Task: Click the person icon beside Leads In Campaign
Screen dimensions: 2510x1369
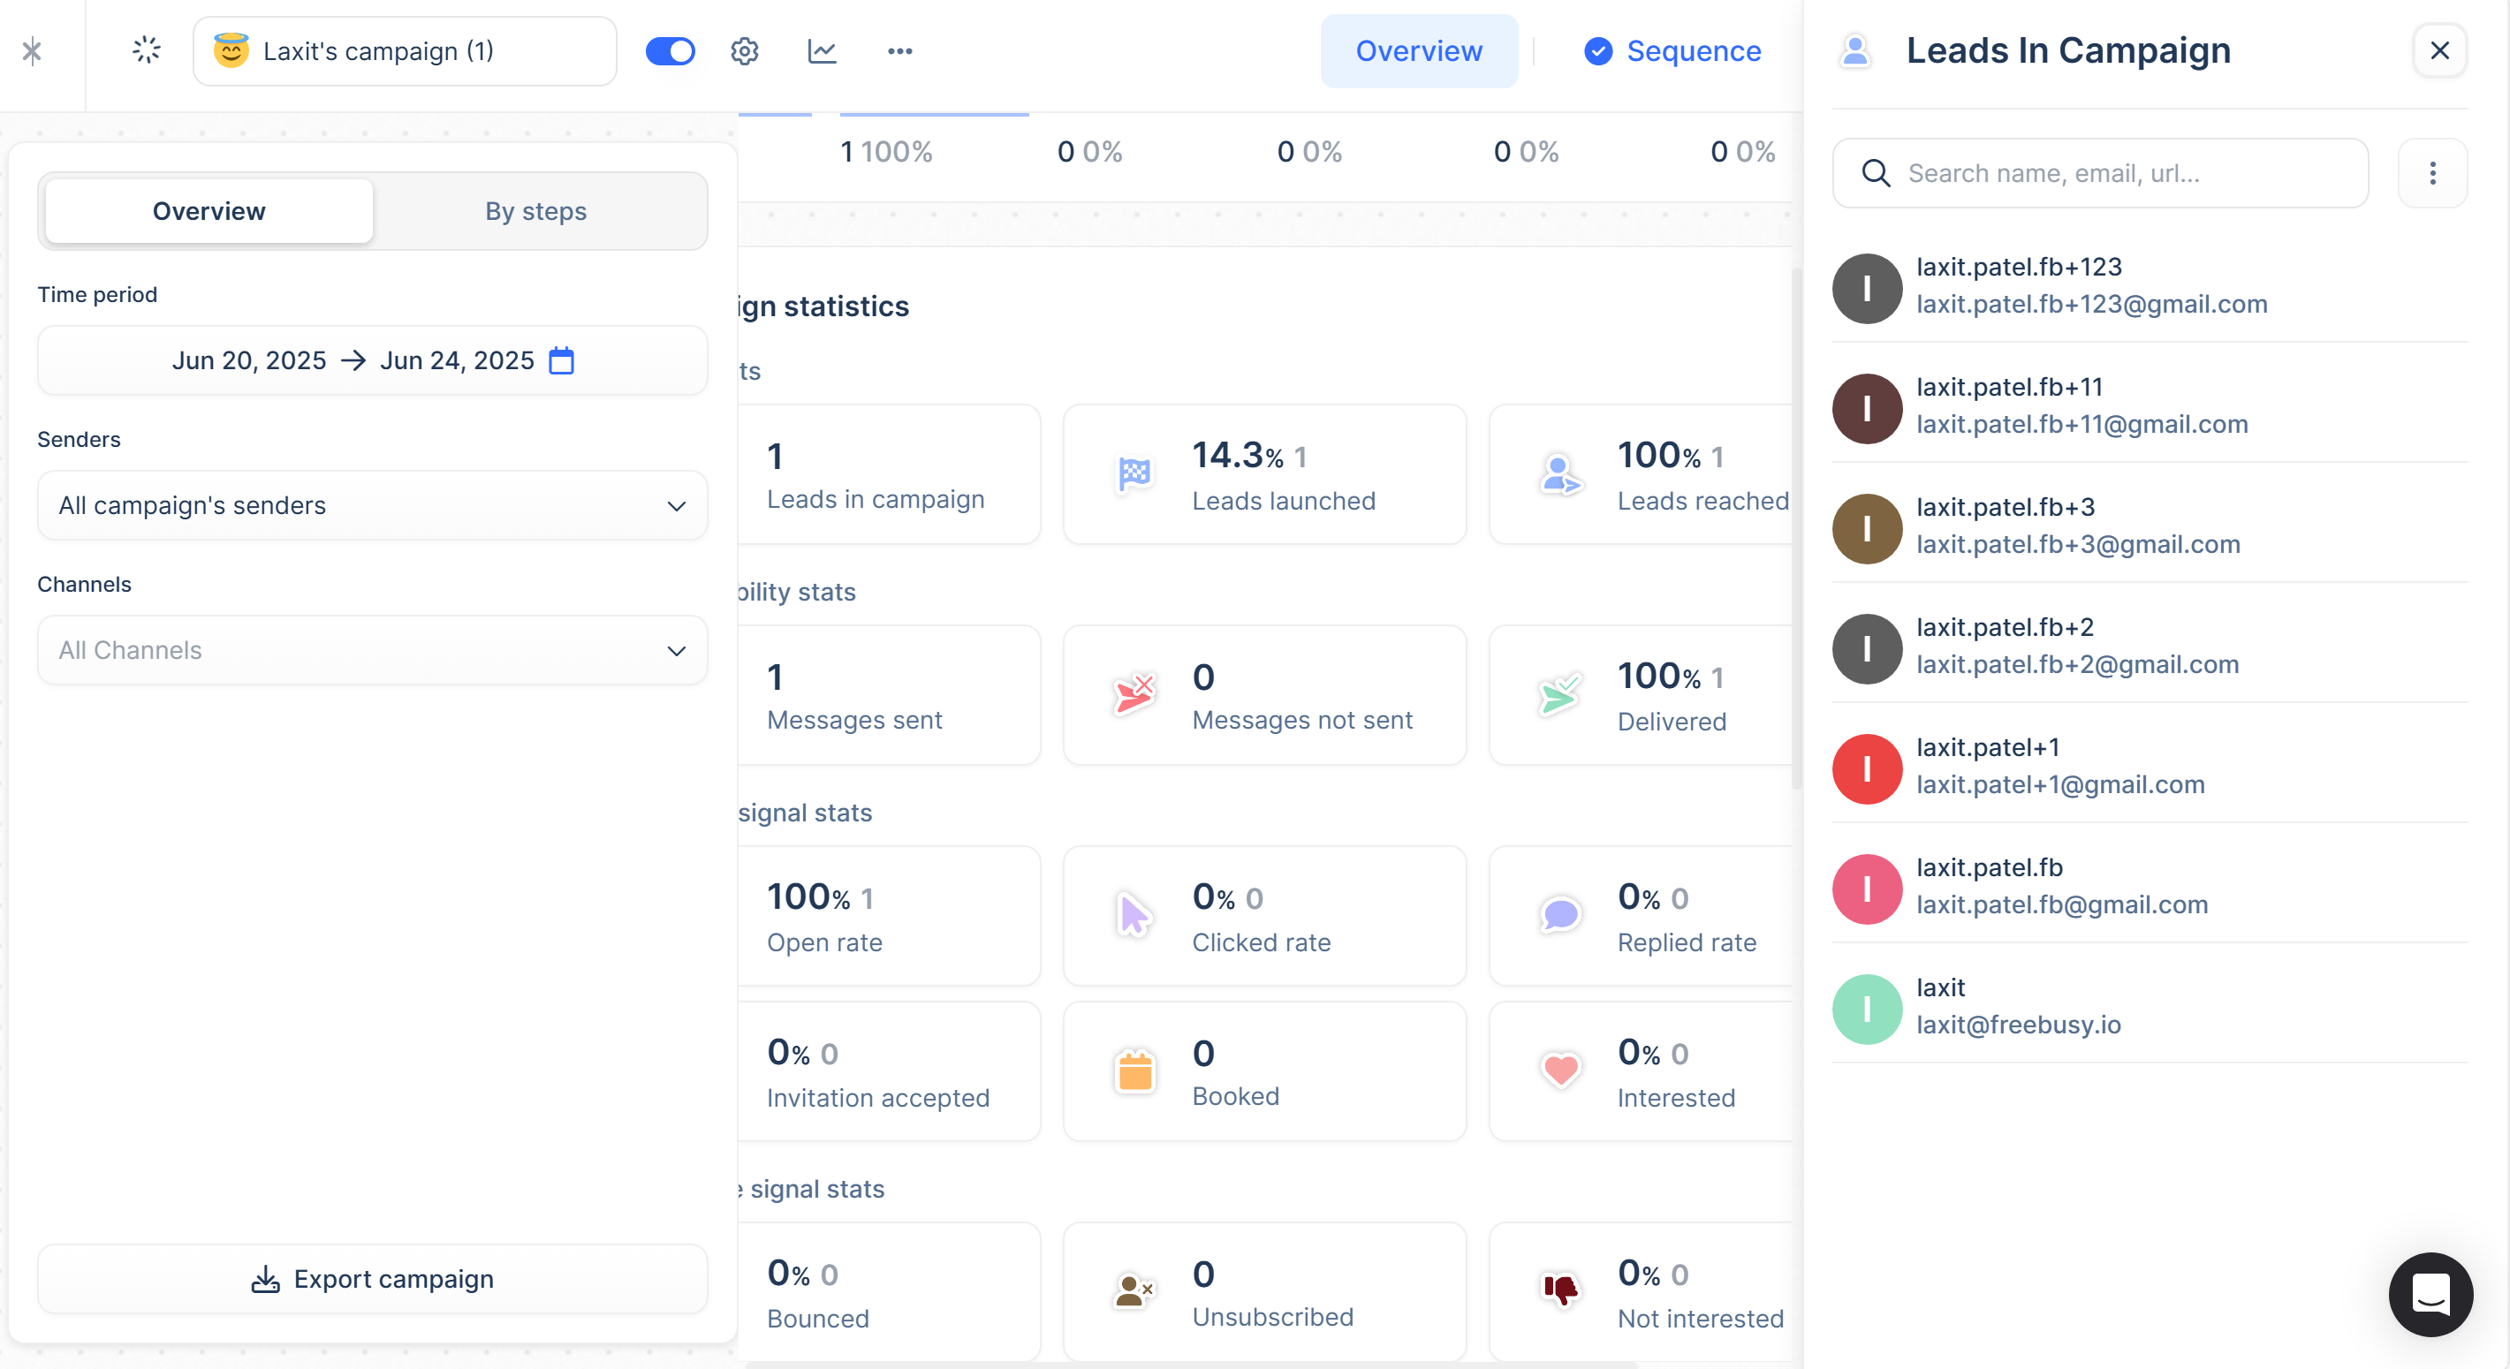Action: 1855,50
